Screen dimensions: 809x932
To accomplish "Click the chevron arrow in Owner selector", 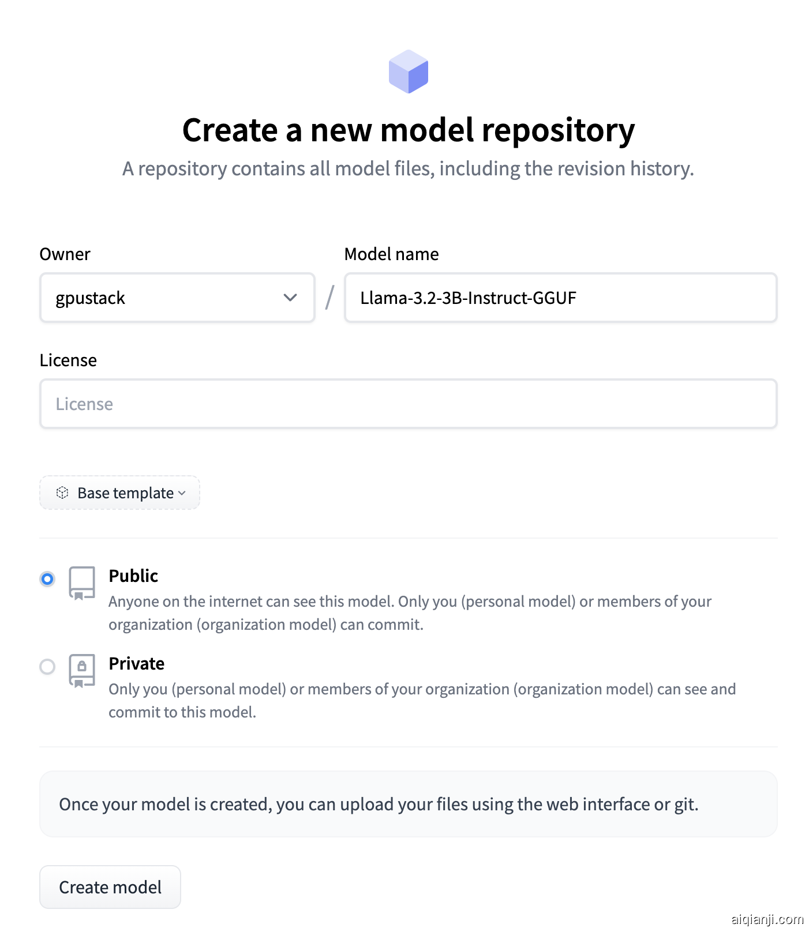I will coord(290,298).
